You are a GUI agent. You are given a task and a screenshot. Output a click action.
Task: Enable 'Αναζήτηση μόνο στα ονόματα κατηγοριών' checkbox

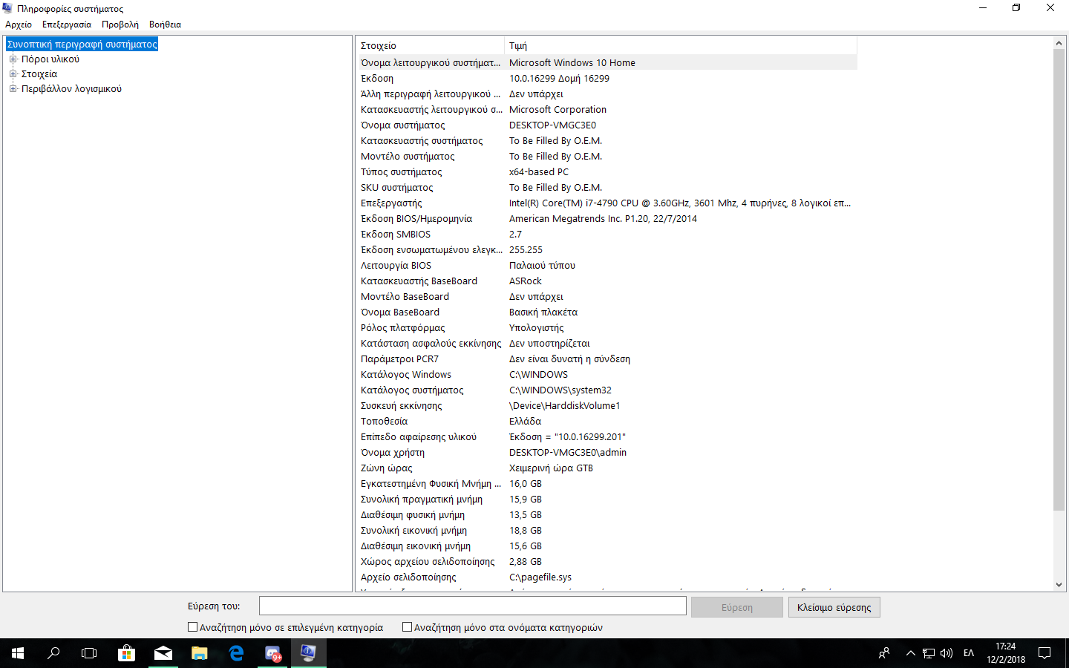point(408,627)
